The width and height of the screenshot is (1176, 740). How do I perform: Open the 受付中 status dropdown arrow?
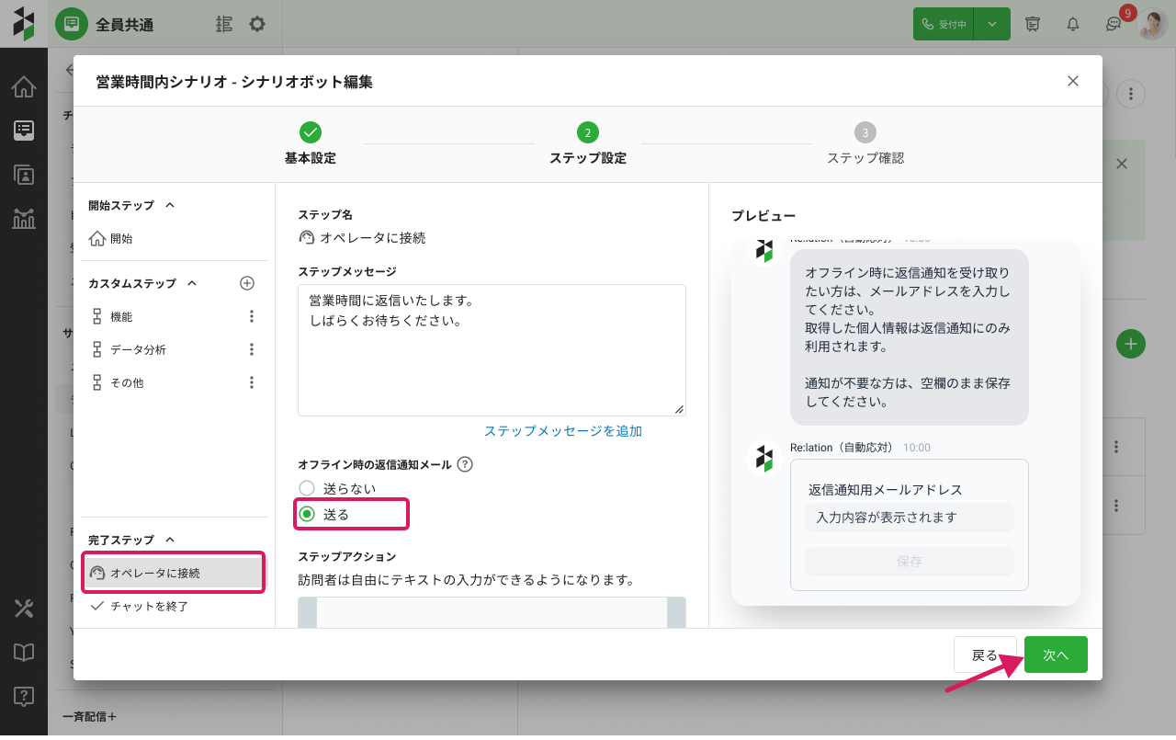(x=992, y=24)
